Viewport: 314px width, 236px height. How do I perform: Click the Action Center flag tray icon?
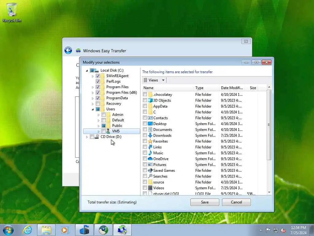(268, 230)
